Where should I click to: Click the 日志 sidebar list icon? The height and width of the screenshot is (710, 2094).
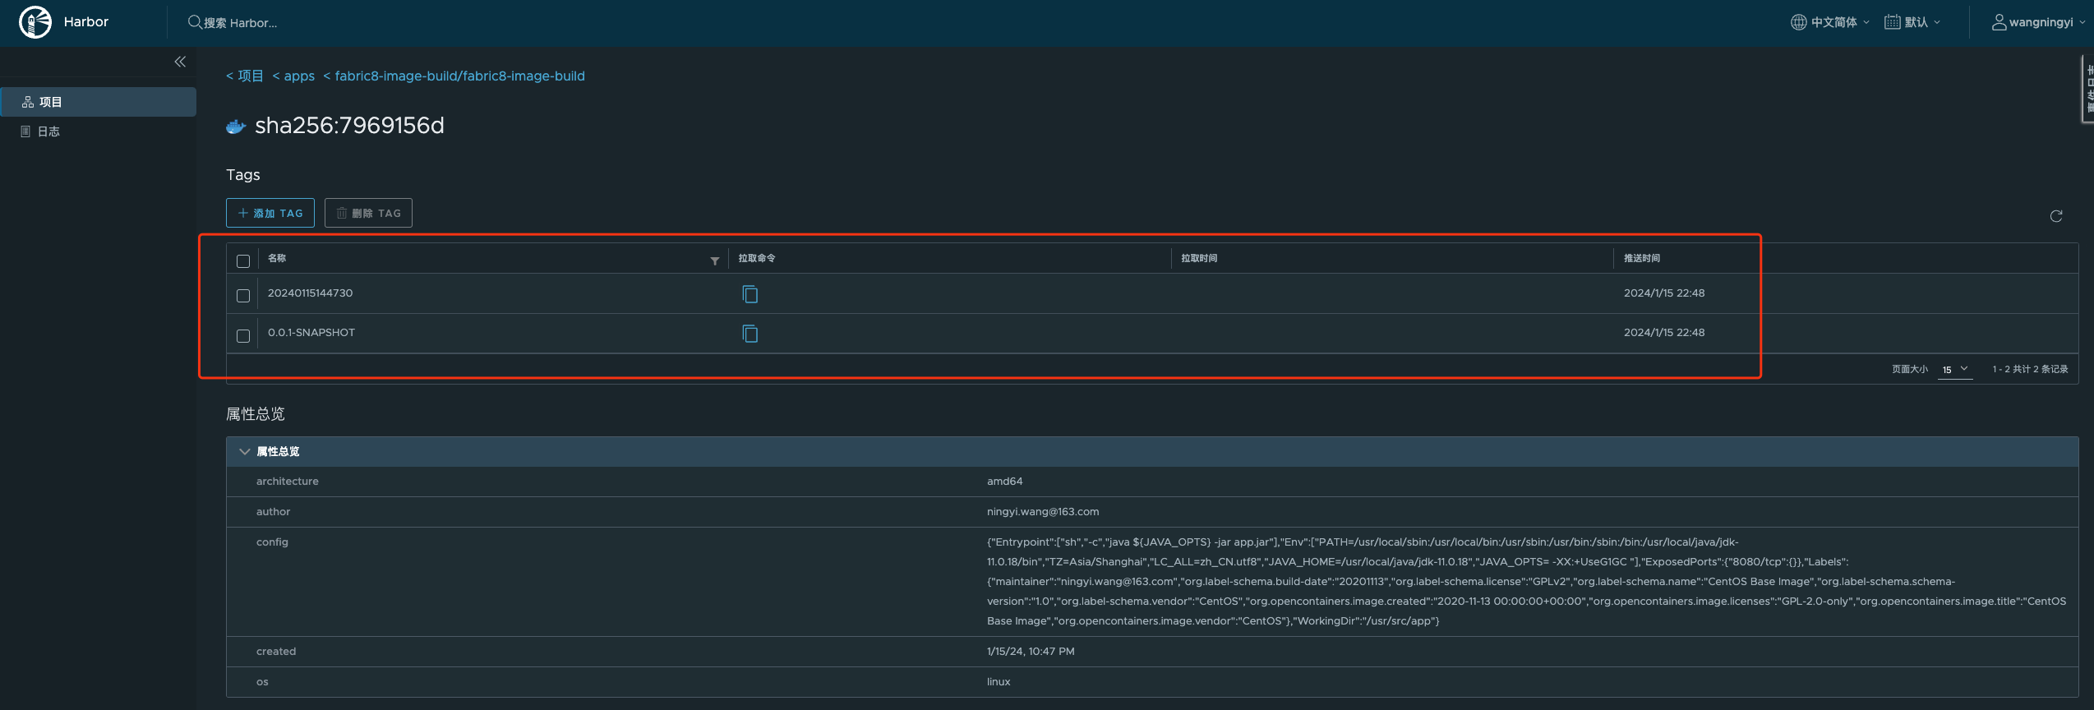(25, 131)
